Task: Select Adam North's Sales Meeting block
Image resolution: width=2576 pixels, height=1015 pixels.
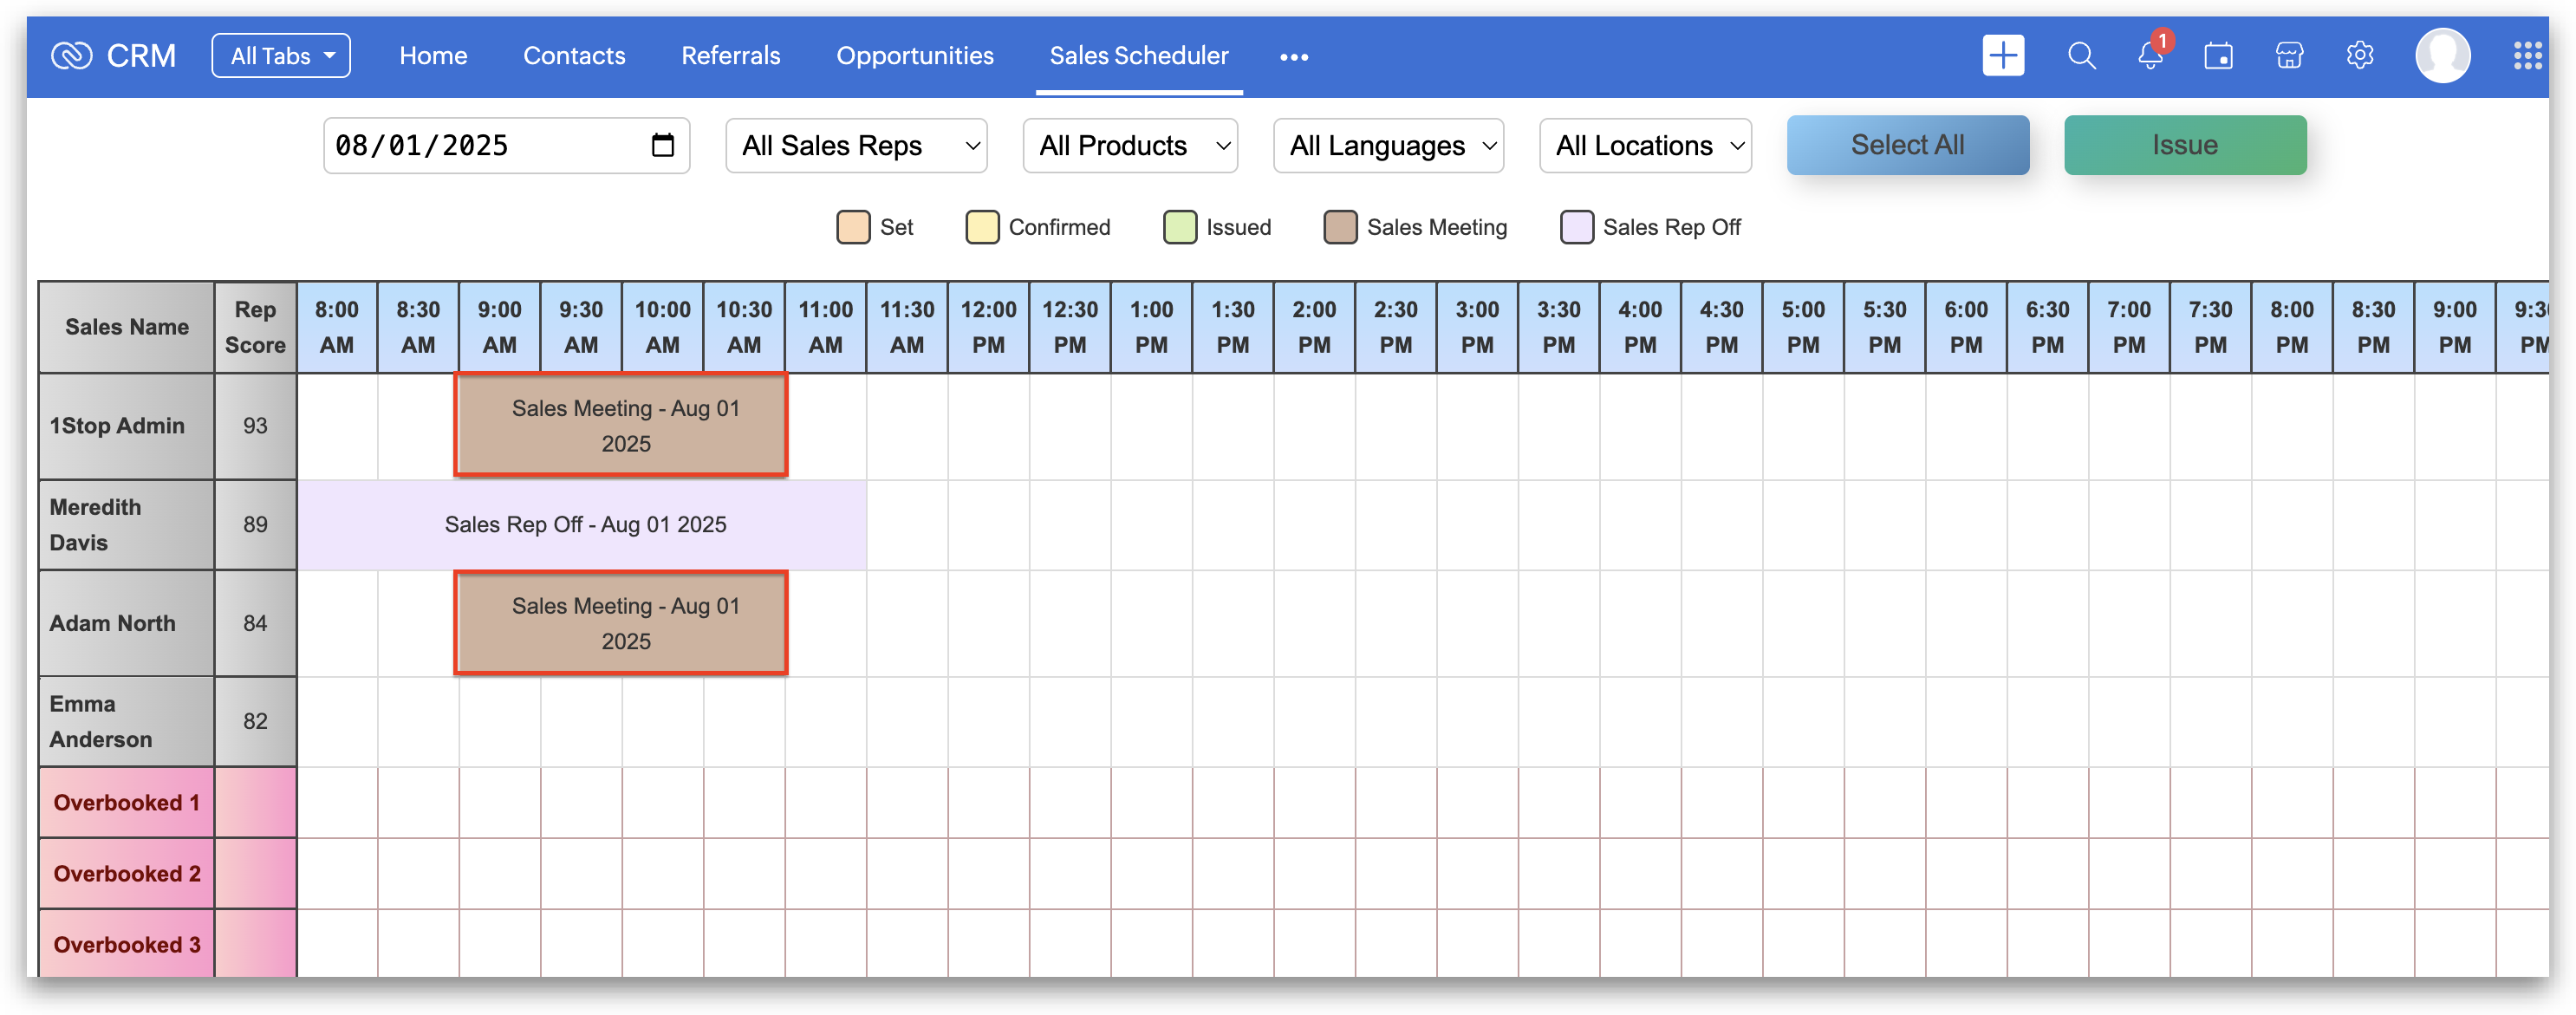Action: pos(621,623)
